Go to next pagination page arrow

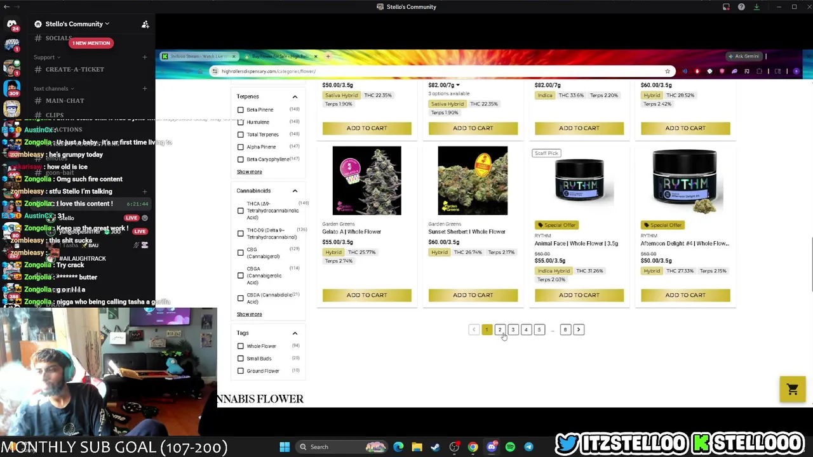coord(578,329)
